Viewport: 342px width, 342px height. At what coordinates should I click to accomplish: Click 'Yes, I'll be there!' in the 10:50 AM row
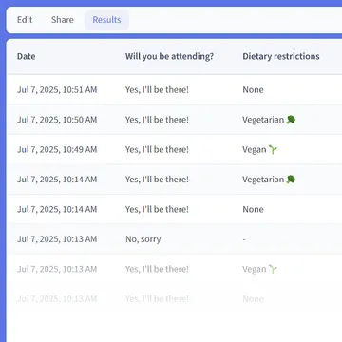tap(157, 120)
